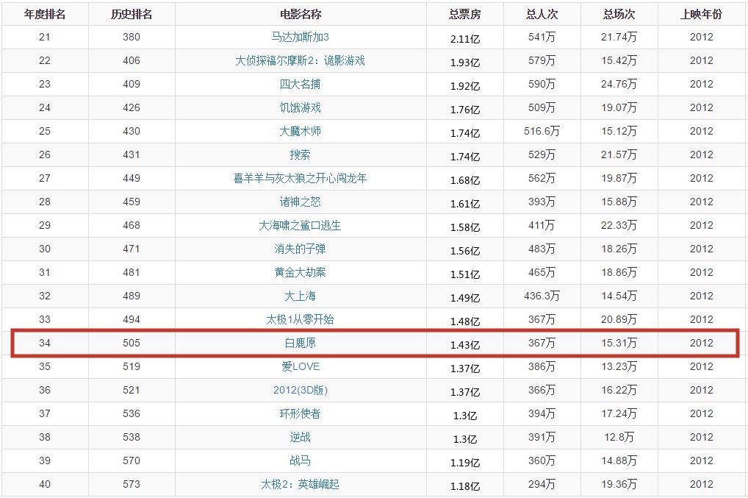The image size is (748, 498).
Task: Click the 年度排名 column header
Action: (45, 14)
